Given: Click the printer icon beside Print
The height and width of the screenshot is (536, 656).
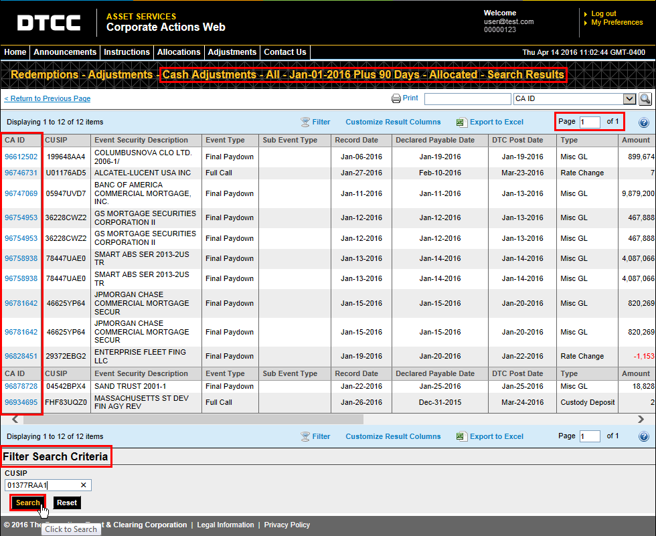Looking at the screenshot, I should pos(396,98).
